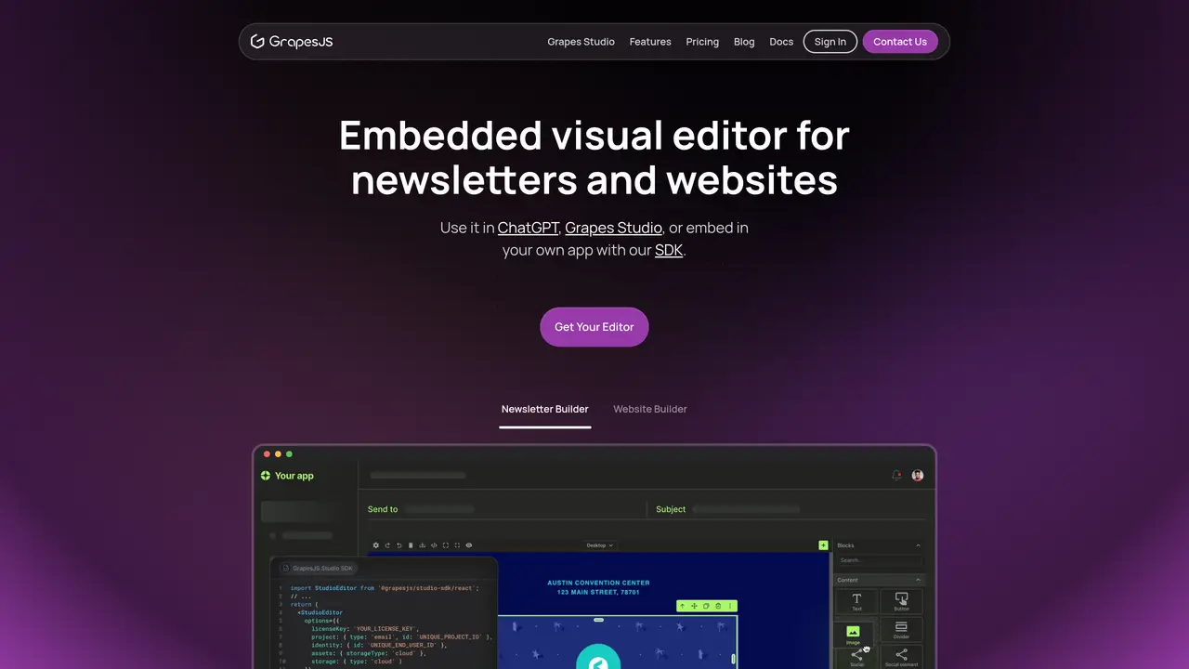Image resolution: width=1189 pixels, height=669 pixels.
Task: Open Grapes Studio in the navbar
Action: (x=581, y=42)
